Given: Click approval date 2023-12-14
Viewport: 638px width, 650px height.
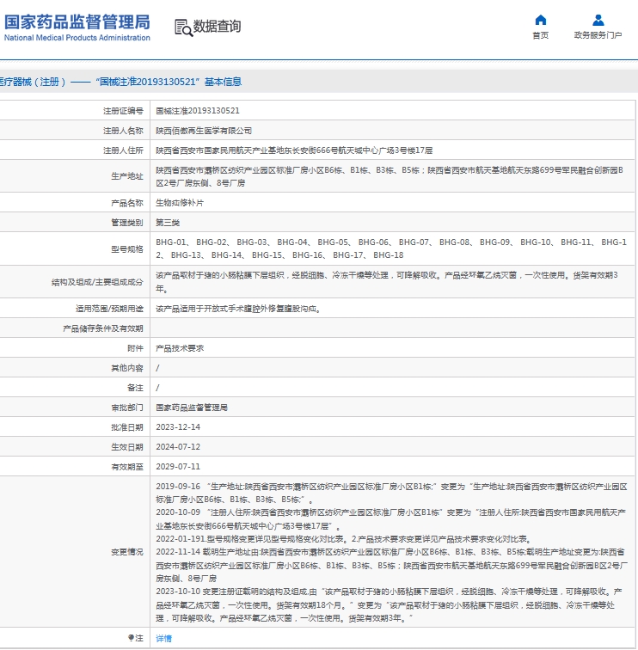Looking at the screenshot, I should coord(178,427).
